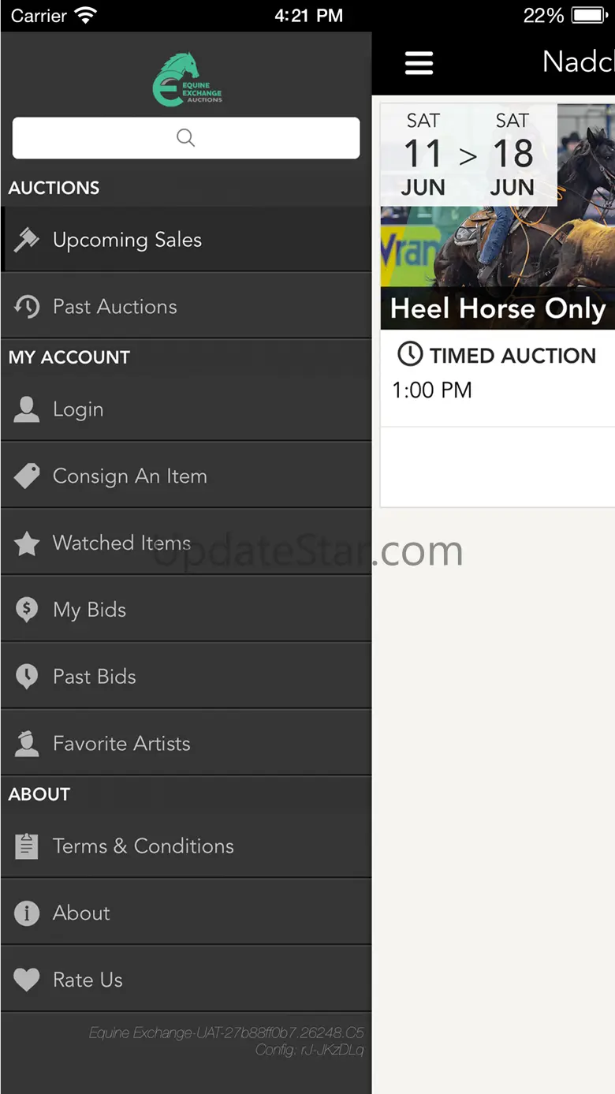Select the Consign An Item label

pyautogui.click(x=130, y=476)
